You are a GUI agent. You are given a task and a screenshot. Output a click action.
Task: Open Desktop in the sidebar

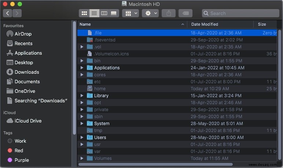click(23, 62)
